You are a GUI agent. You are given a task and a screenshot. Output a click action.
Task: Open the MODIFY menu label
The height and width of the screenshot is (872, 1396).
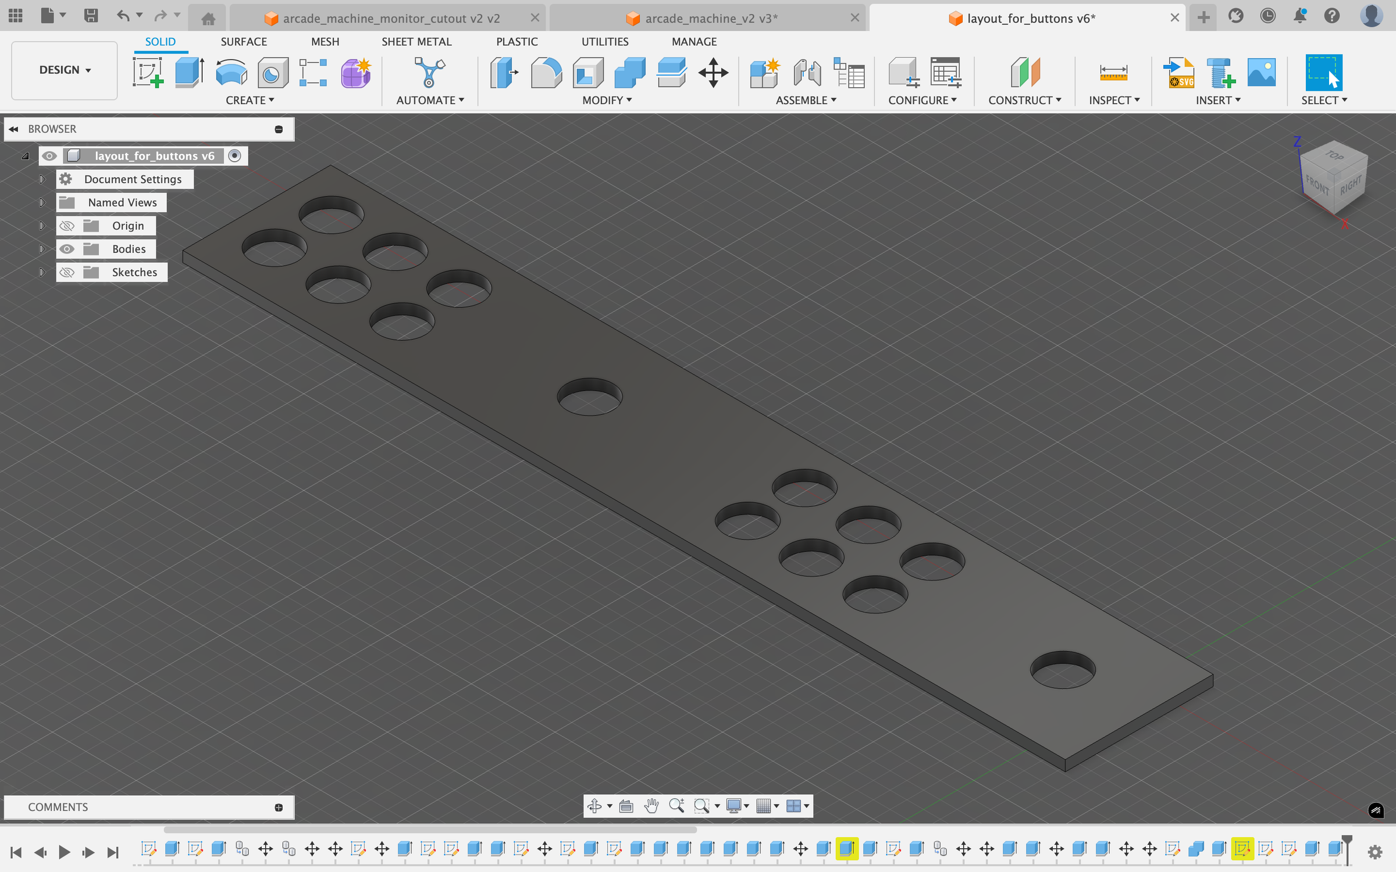(607, 101)
